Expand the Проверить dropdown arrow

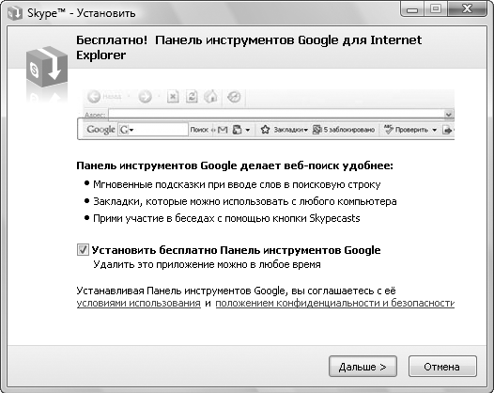[x=435, y=130]
